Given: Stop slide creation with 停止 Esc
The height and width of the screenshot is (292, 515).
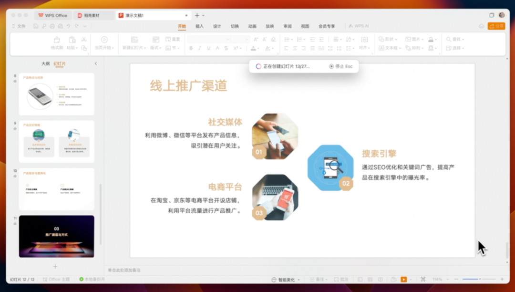Looking at the screenshot, I should pyautogui.click(x=341, y=66).
